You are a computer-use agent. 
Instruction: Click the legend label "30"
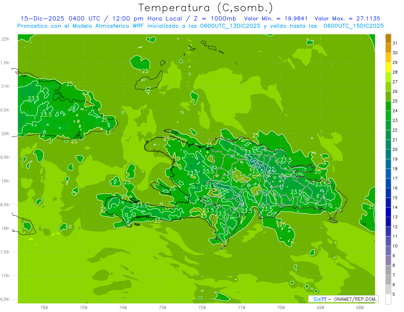click(x=395, y=53)
